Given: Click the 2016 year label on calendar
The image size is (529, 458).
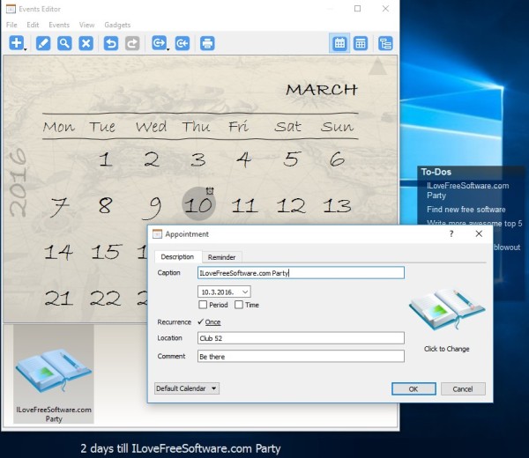Looking at the screenshot, I should click(x=18, y=182).
